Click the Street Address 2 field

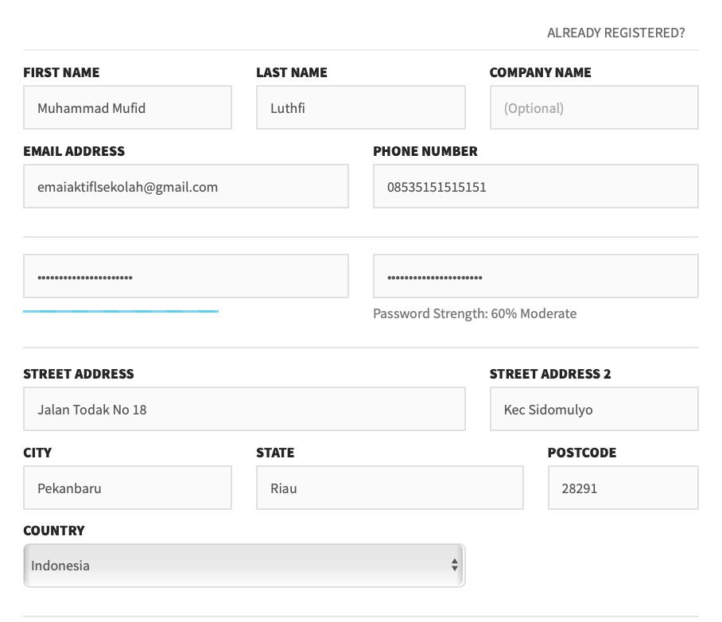click(594, 408)
